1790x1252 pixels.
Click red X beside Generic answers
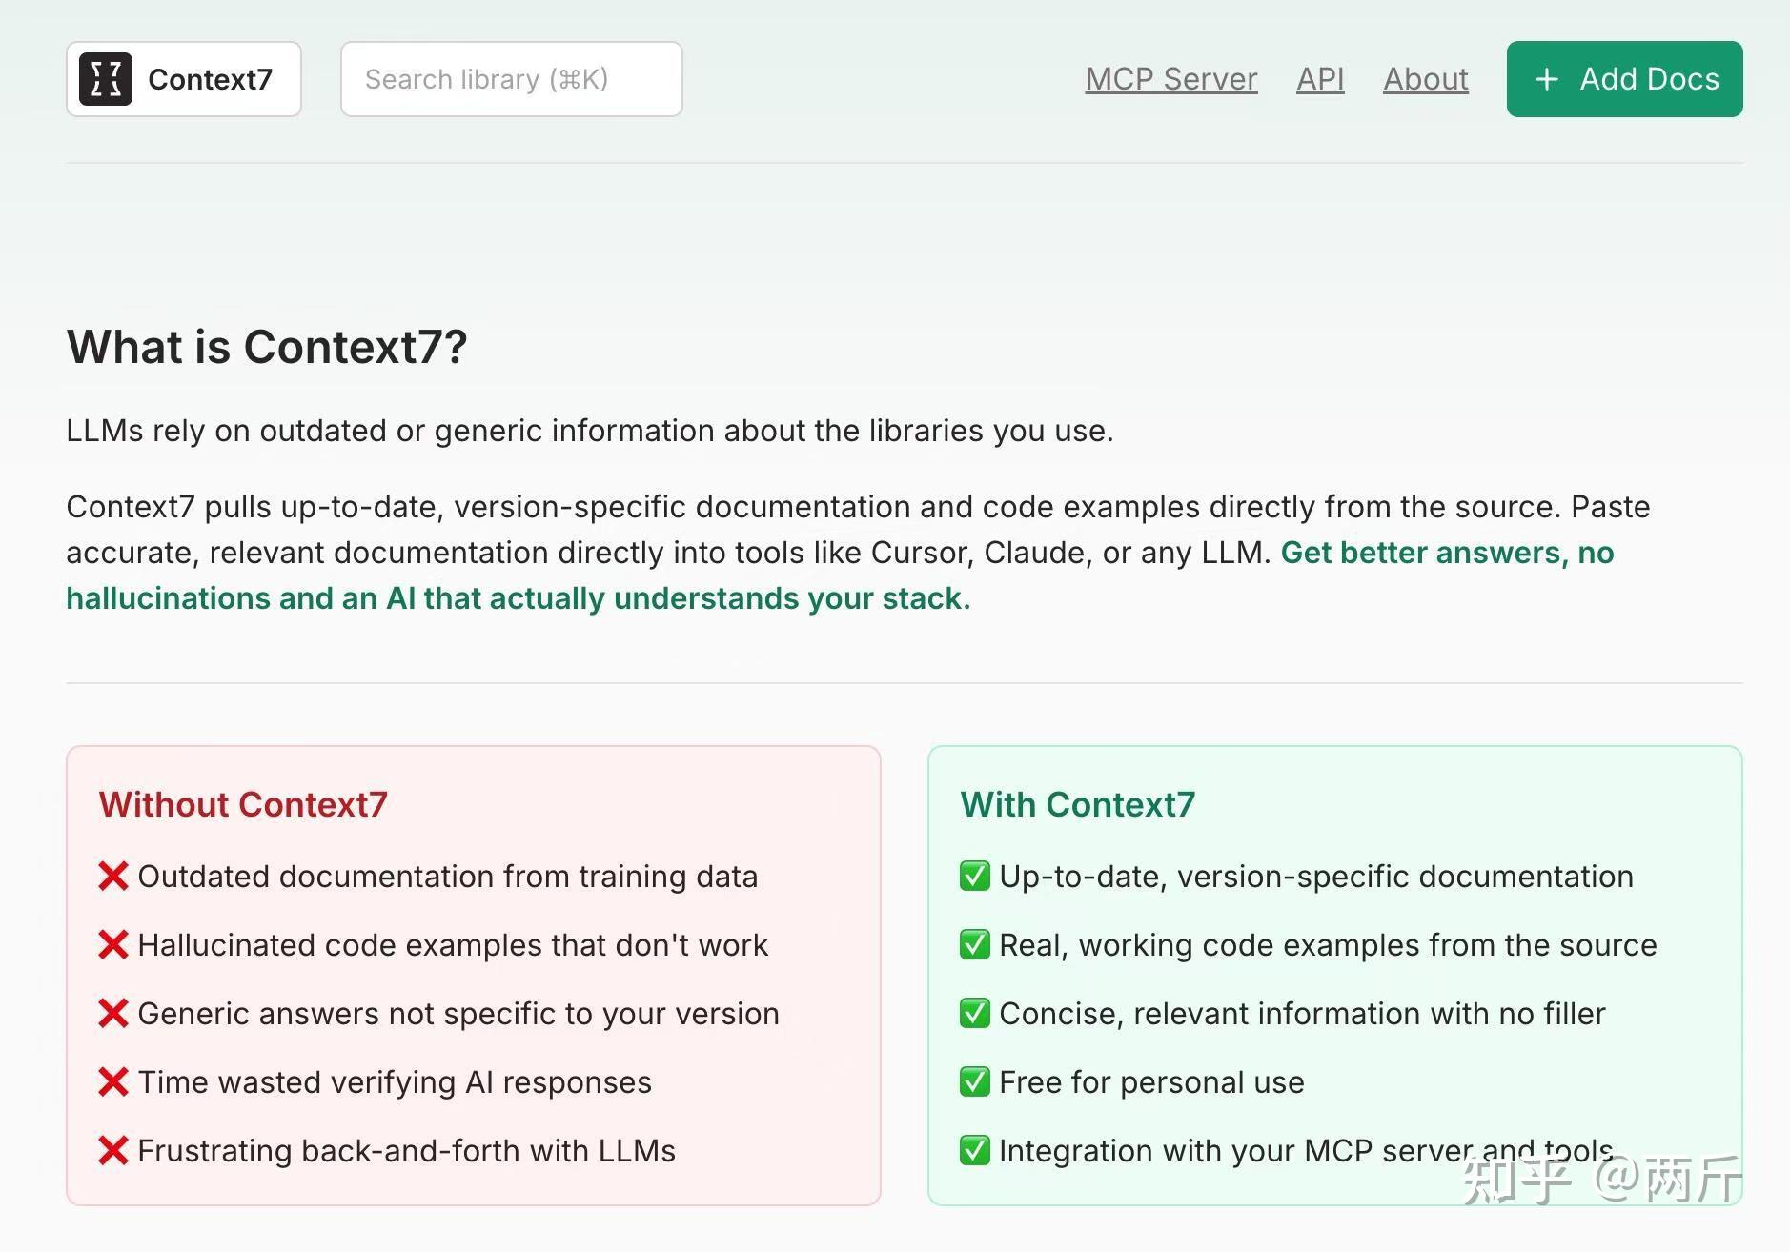coord(113,1013)
